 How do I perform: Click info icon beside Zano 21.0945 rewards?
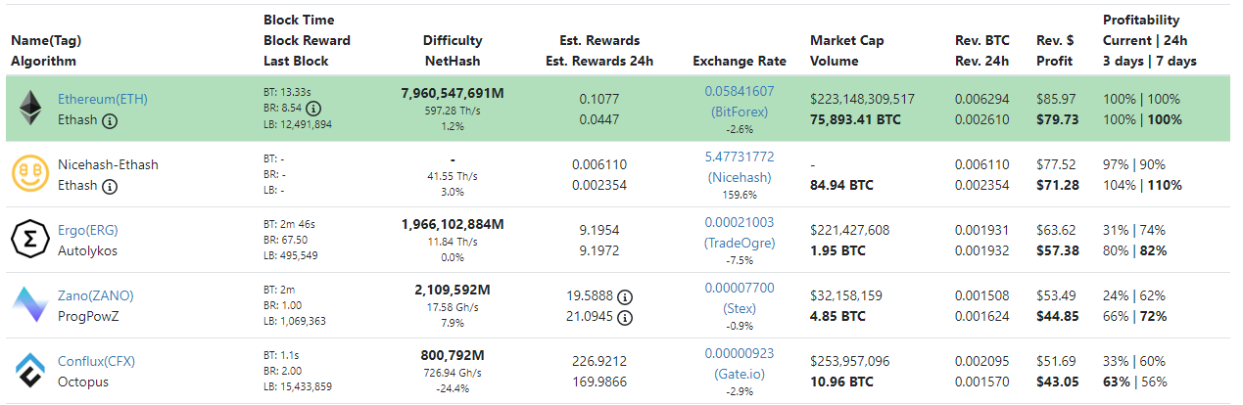tap(625, 317)
